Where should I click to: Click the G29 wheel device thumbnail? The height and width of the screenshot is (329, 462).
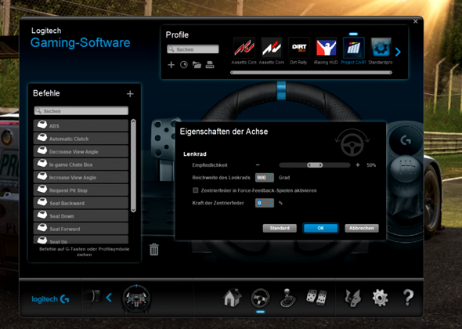tap(136, 298)
